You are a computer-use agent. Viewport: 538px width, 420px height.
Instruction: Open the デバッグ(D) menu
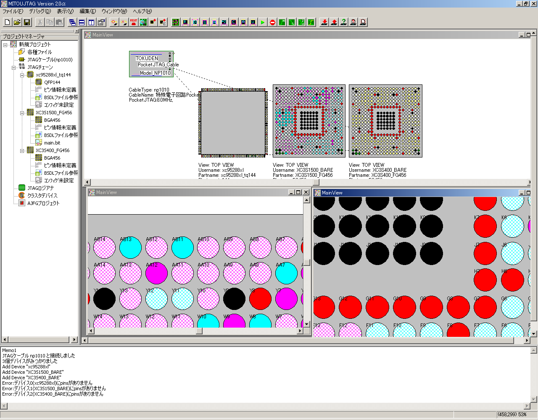tap(40, 11)
